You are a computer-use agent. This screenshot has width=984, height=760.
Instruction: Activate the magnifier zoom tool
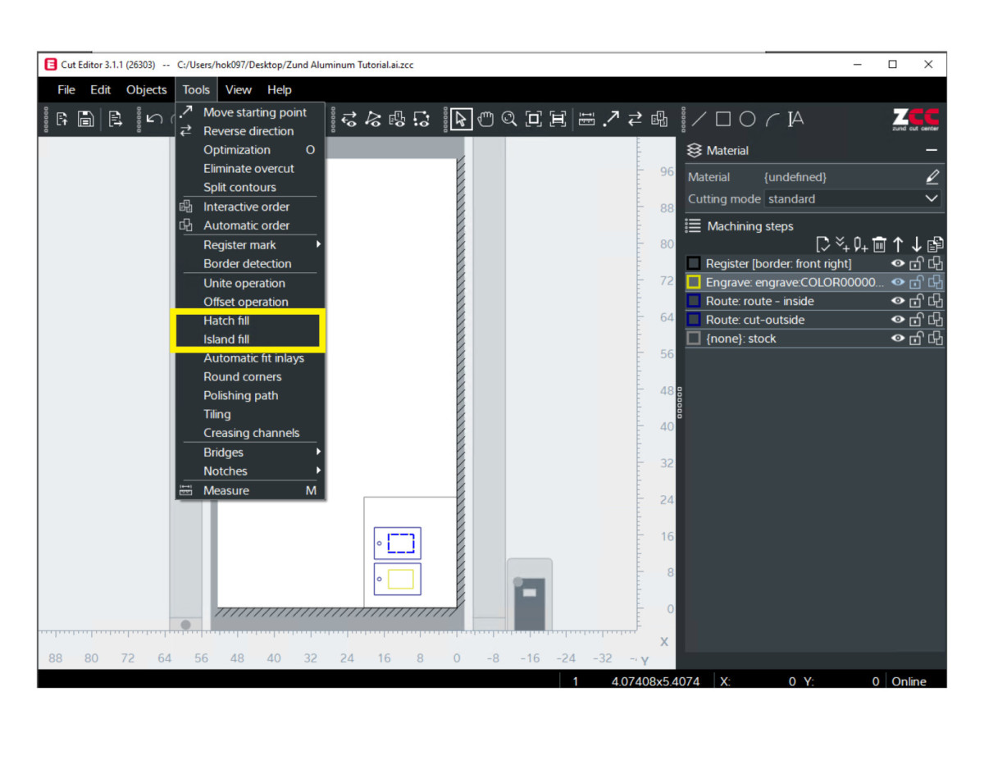click(x=509, y=120)
